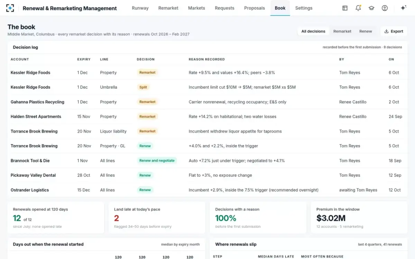The width and height of the screenshot is (415, 259).
Task: Click the Renew badge for Pickaway Valley Dental
Action: point(145,175)
